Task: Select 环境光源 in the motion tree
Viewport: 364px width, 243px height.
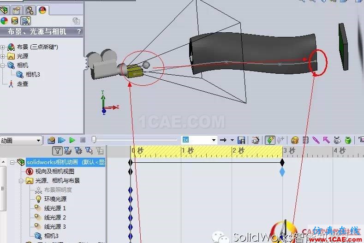Action: coord(55,199)
